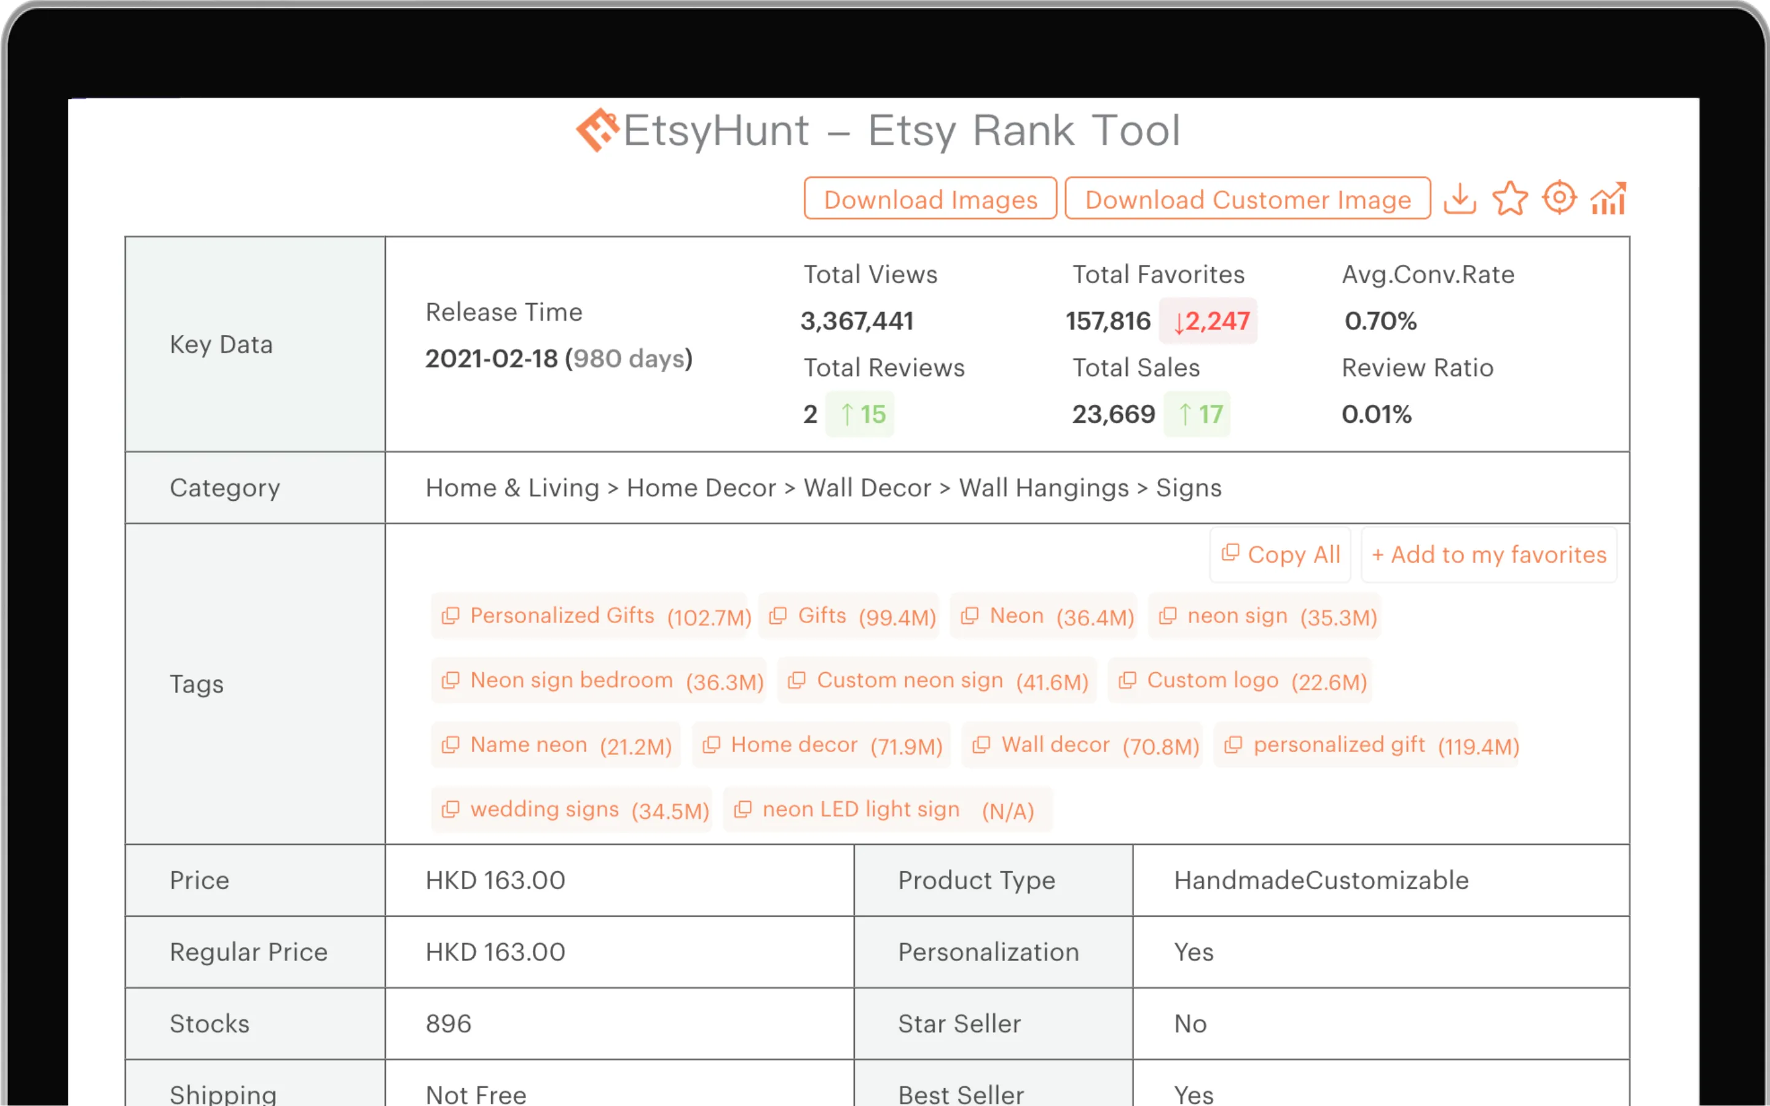The image size is (1770, 1106).
Task: Click the target tracking icon top right
Action: (1559, 197)
